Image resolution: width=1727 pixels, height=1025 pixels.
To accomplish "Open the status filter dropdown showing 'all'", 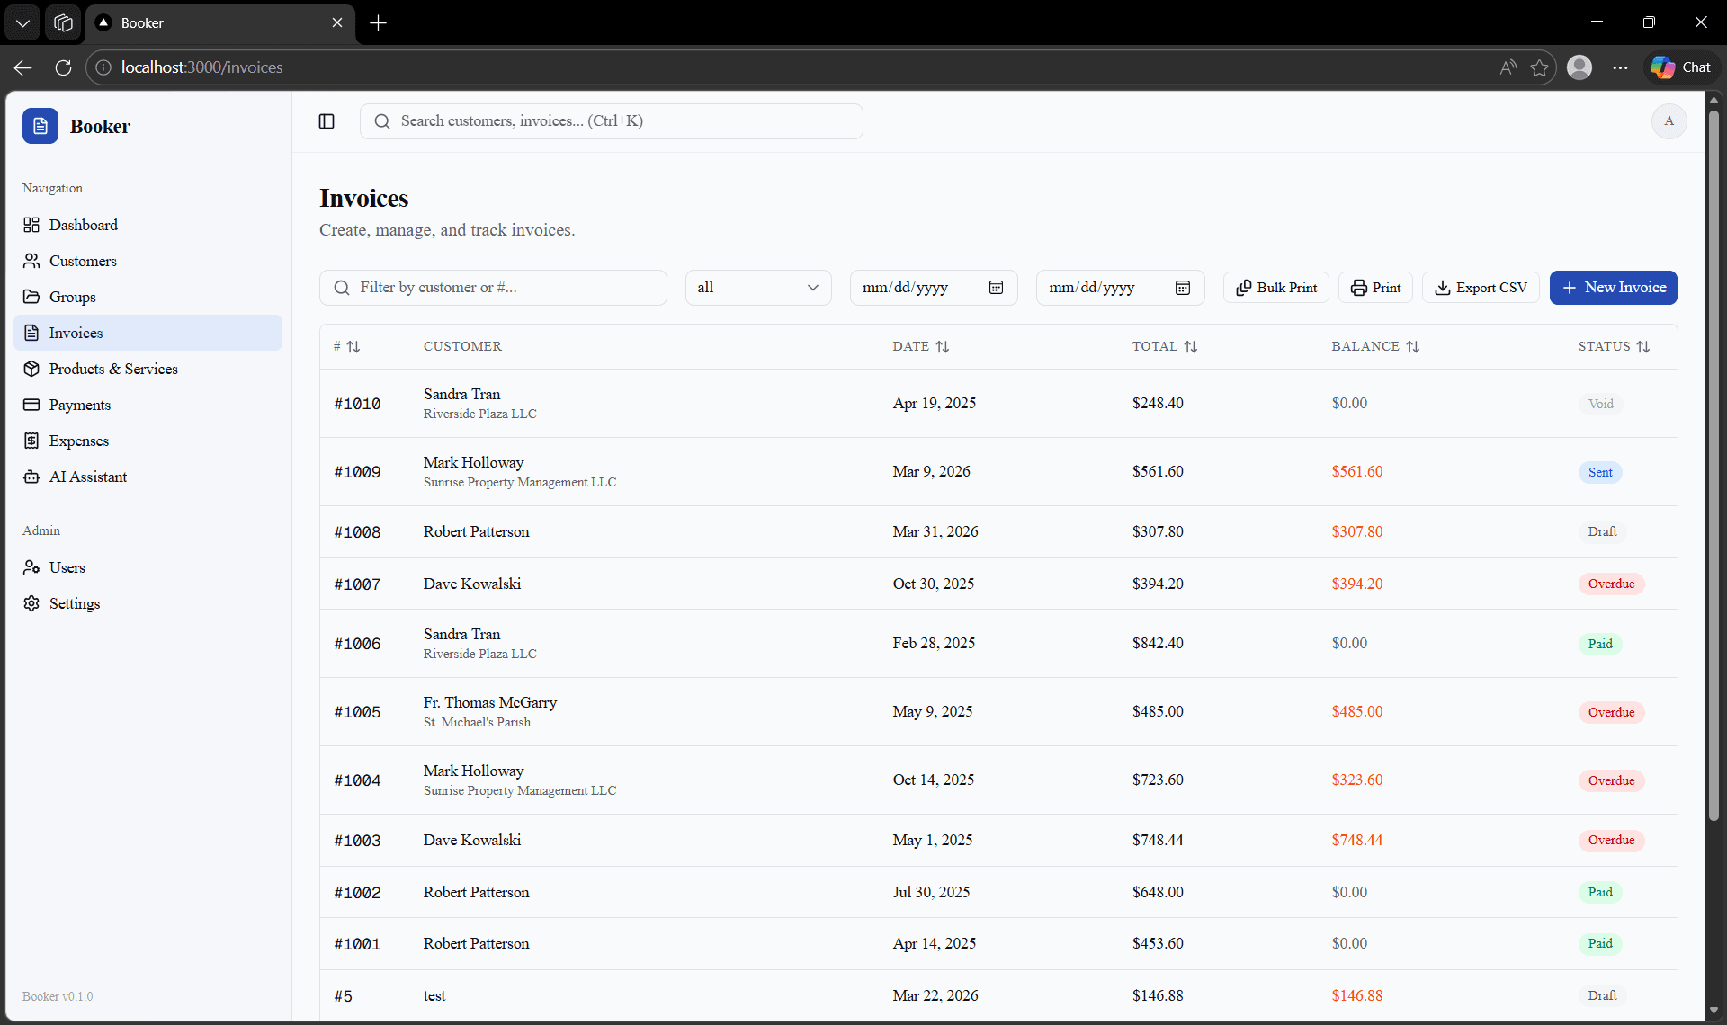I will 758,287.
